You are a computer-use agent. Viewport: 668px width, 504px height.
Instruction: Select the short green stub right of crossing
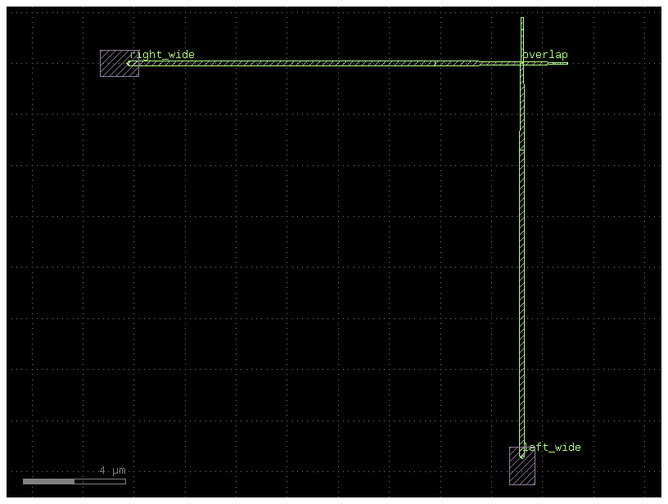coord(557,63)
